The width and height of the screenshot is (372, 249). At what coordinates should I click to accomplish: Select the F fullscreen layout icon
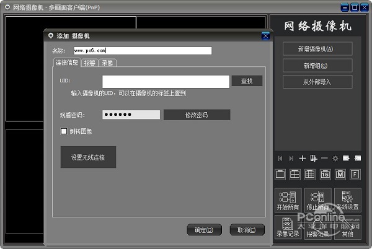click(355, 175)
